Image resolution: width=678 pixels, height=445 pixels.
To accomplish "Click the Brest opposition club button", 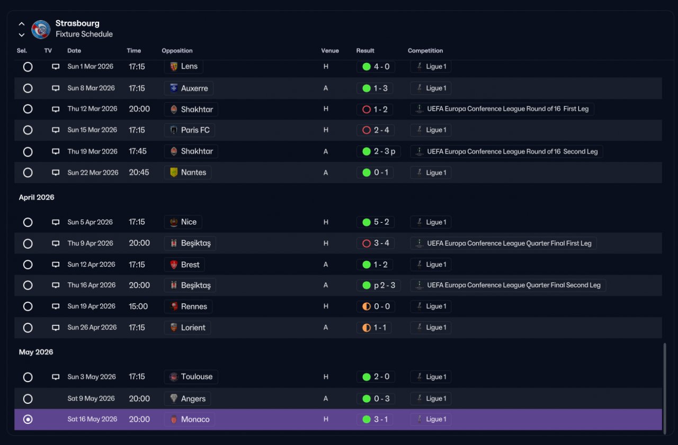I will click(184, 265).
